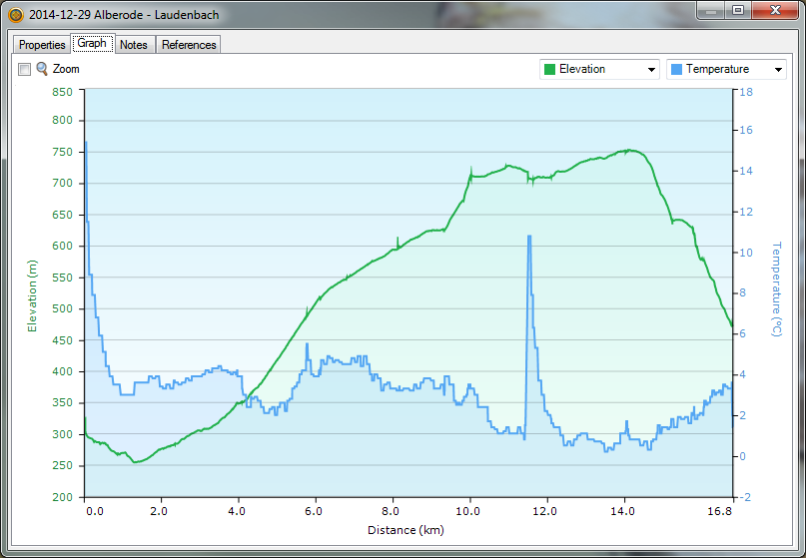Click the Distance (km) axis label
806x558 pixels.
tap(405, 530)
